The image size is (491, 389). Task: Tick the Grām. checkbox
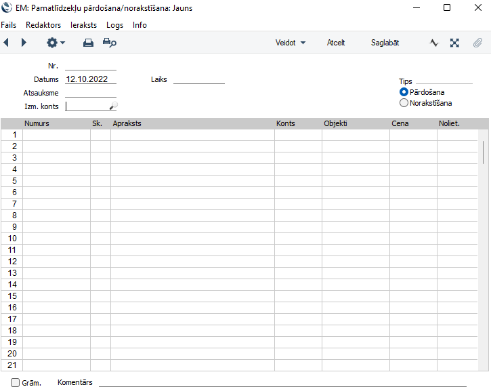point(16,382)
